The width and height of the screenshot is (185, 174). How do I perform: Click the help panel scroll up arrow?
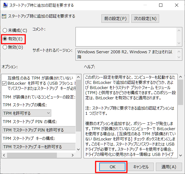point(180,77)
